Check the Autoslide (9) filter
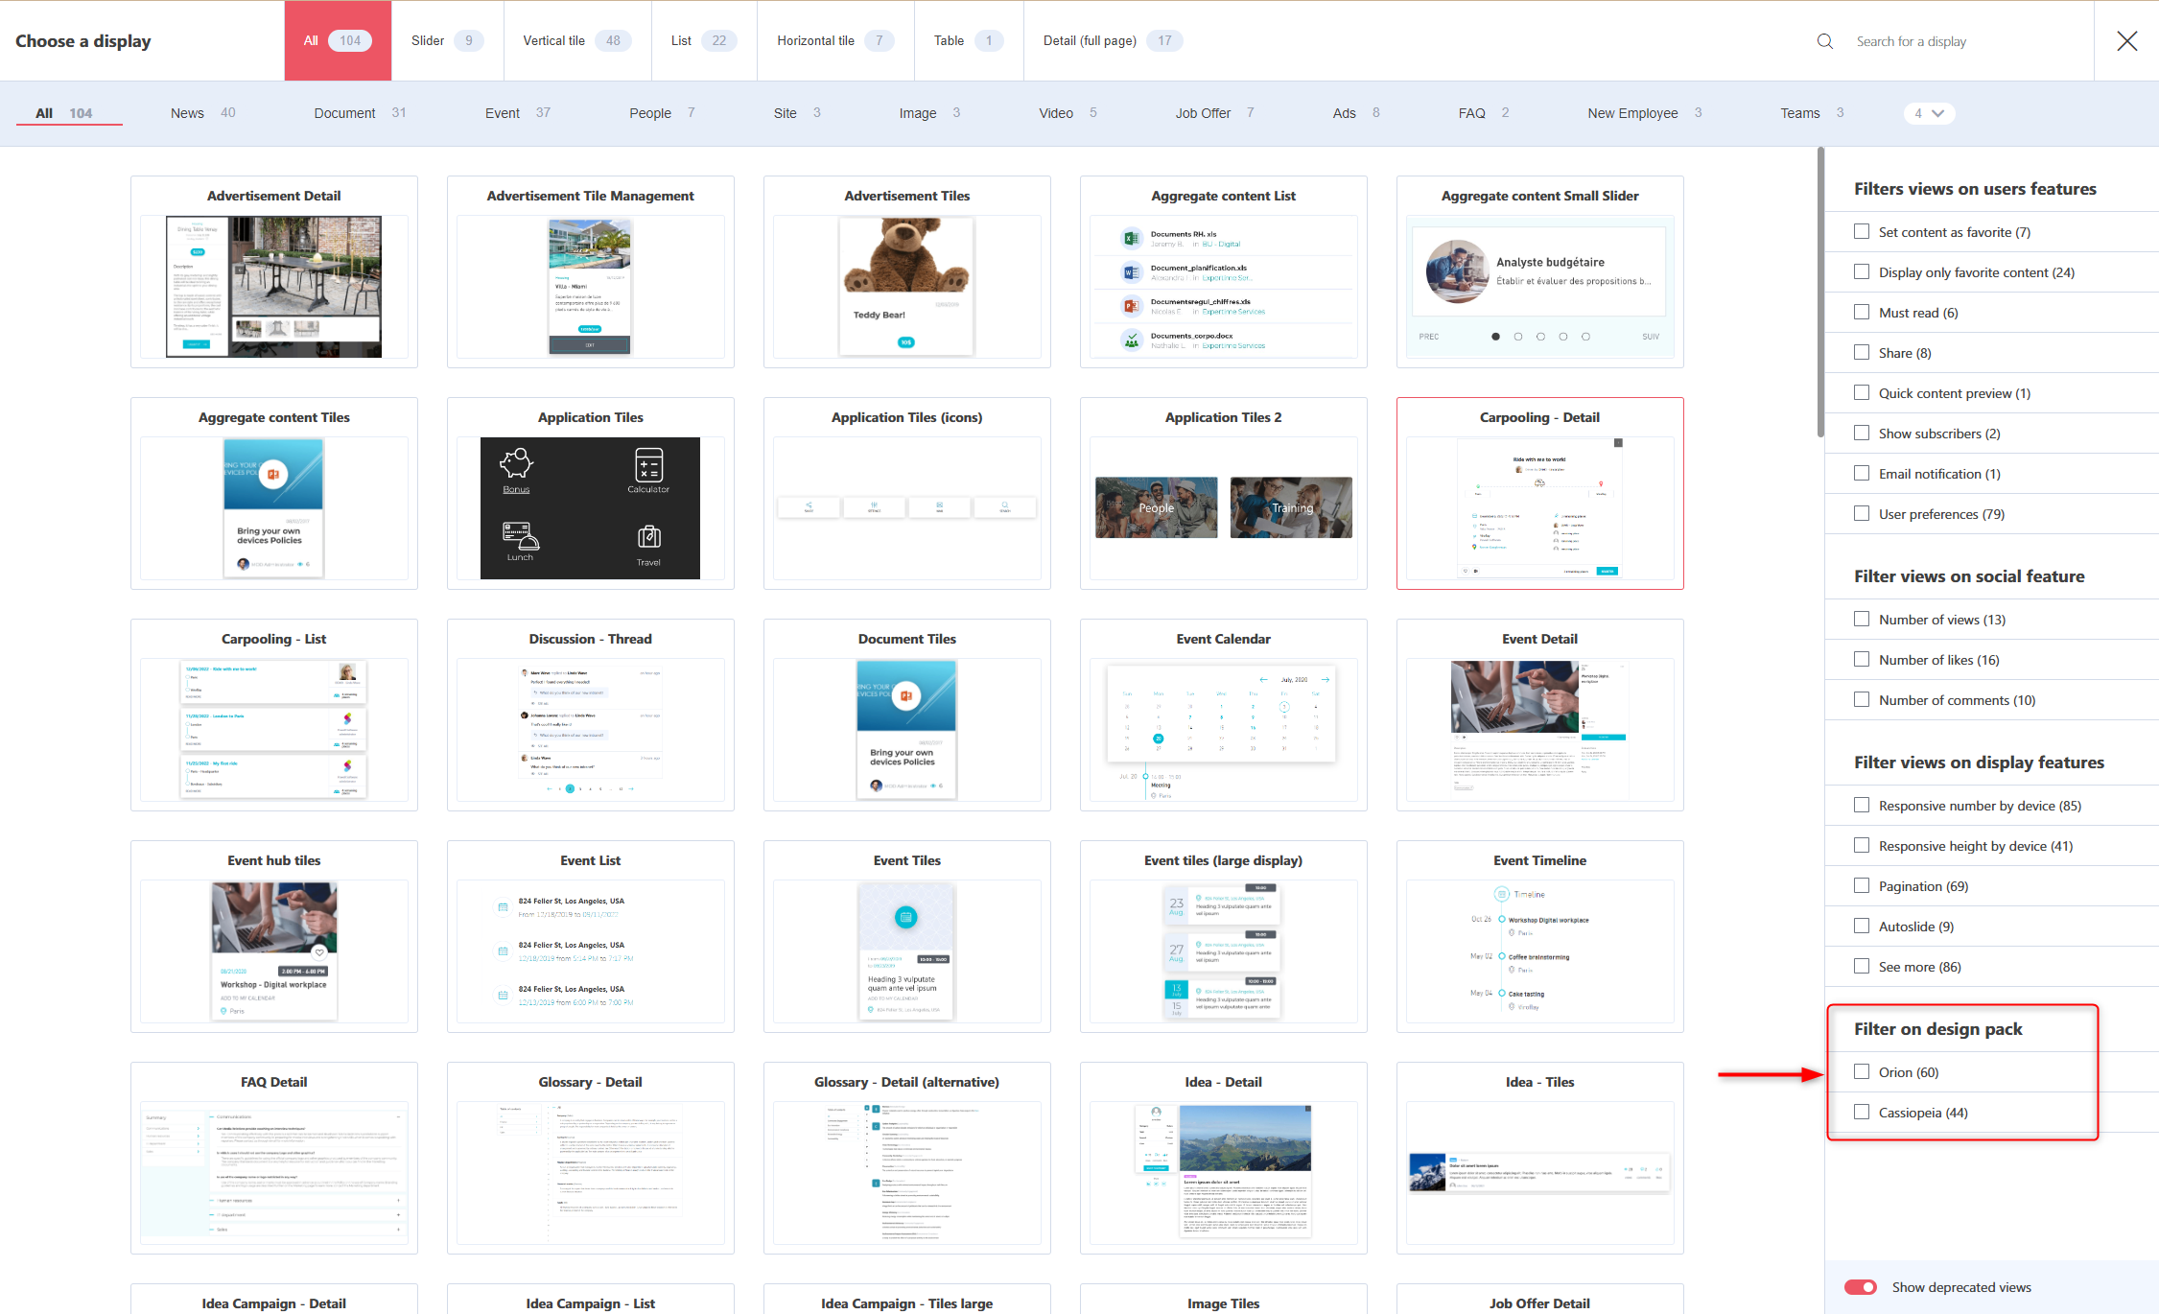 [x=1862, y=926]
